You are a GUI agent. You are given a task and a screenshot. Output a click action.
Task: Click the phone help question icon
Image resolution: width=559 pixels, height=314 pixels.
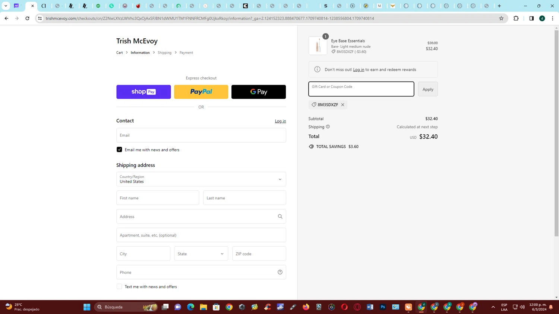pos(280,272)
